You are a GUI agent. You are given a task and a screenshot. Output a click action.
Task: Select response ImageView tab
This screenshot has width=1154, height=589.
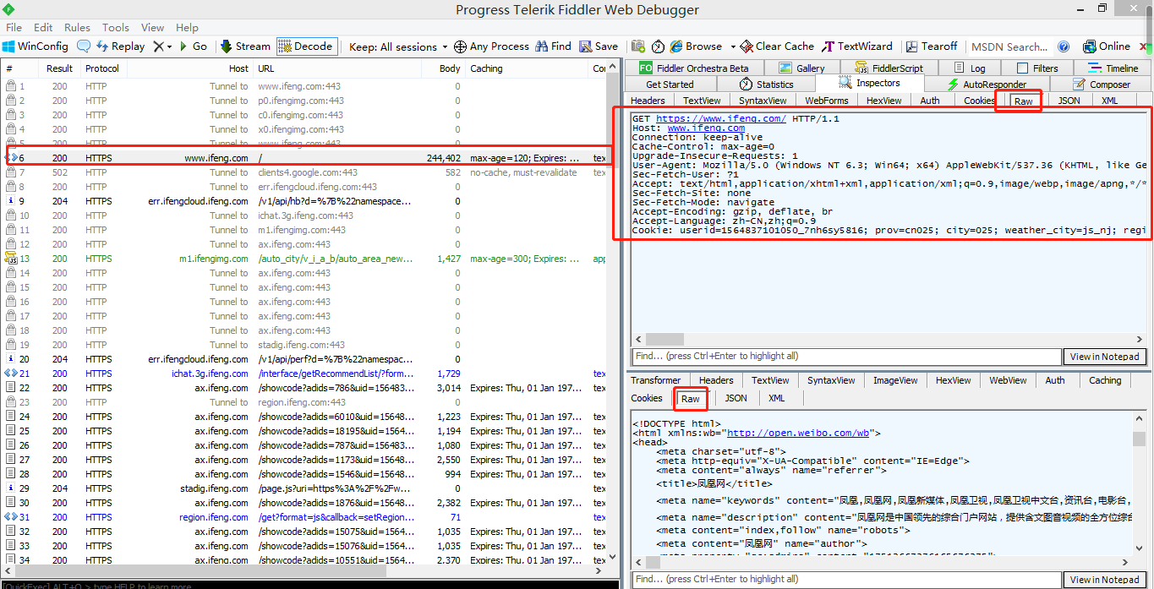coord(895,380)
